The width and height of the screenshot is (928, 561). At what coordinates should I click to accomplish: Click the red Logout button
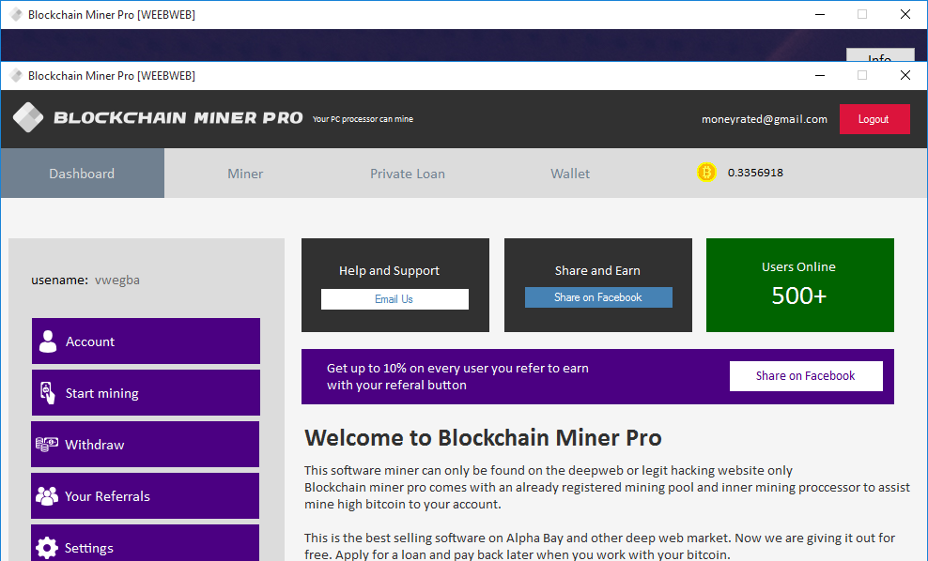click(874, 119)
